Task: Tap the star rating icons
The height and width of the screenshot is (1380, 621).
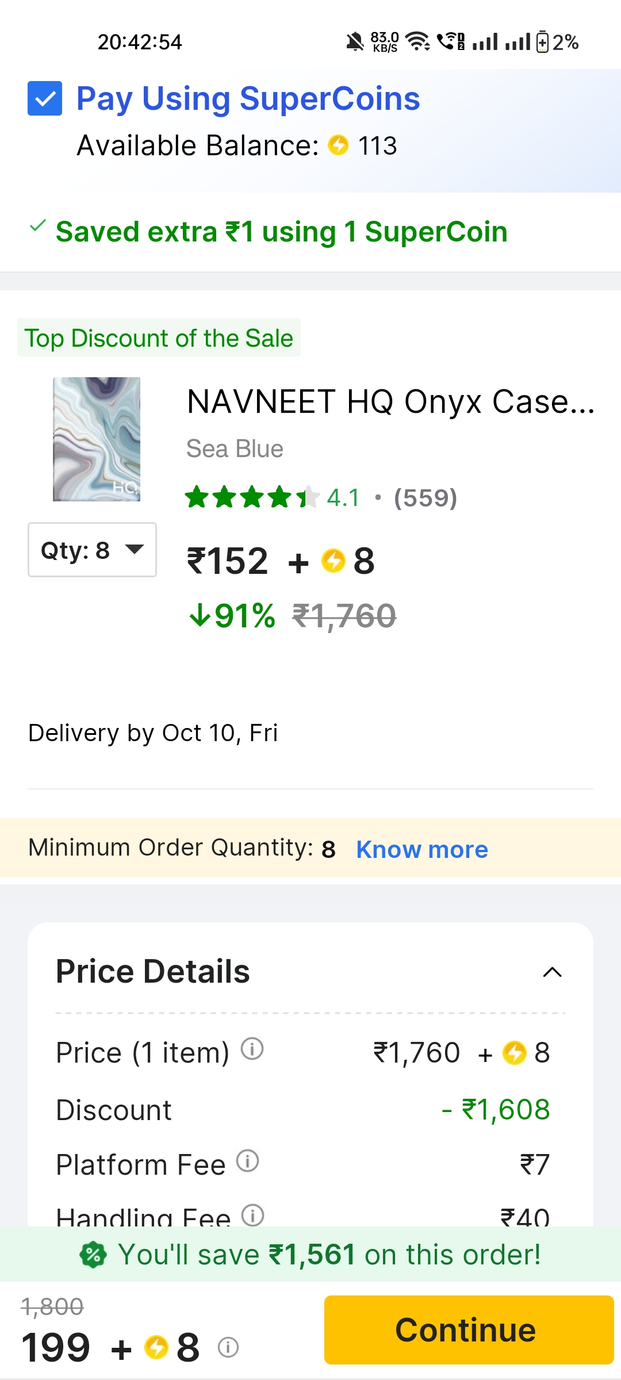Action: 251,497
